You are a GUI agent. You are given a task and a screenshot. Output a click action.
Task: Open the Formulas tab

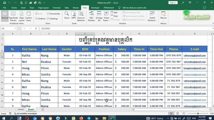point(57,8)
